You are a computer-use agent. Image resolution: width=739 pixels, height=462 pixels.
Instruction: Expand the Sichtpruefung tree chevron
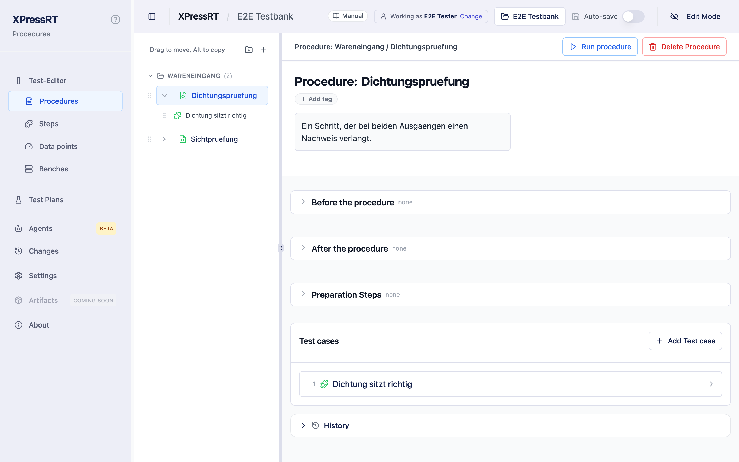point(164,139)
